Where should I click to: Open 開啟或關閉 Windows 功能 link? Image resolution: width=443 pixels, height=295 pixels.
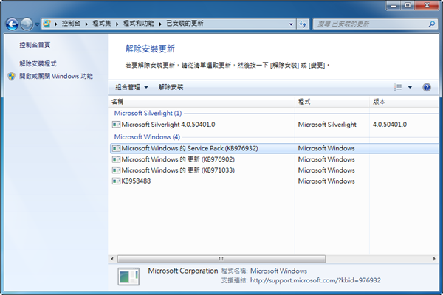tap(56, 76)
